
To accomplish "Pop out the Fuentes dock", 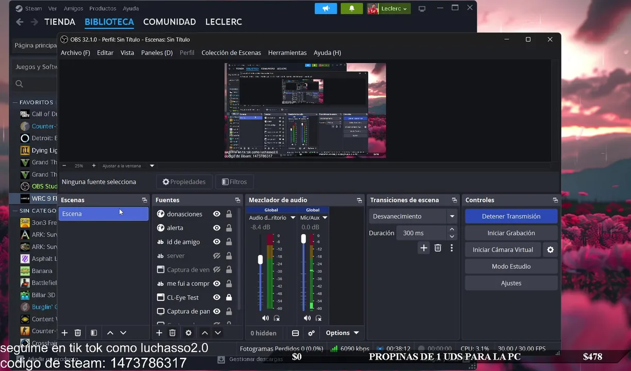I will tap(238, 200).
